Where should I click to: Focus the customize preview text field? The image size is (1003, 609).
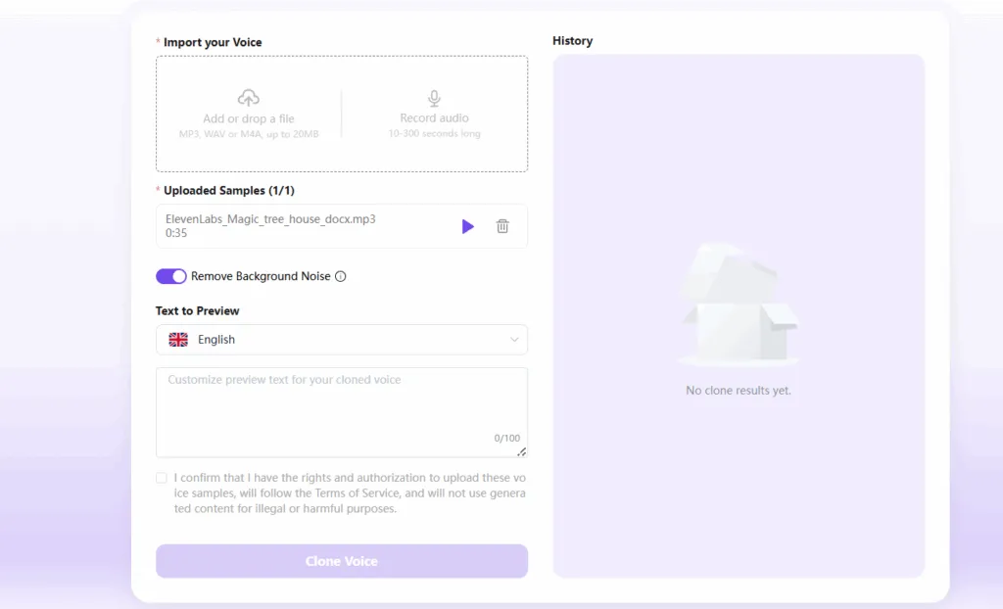coord(342,412)
